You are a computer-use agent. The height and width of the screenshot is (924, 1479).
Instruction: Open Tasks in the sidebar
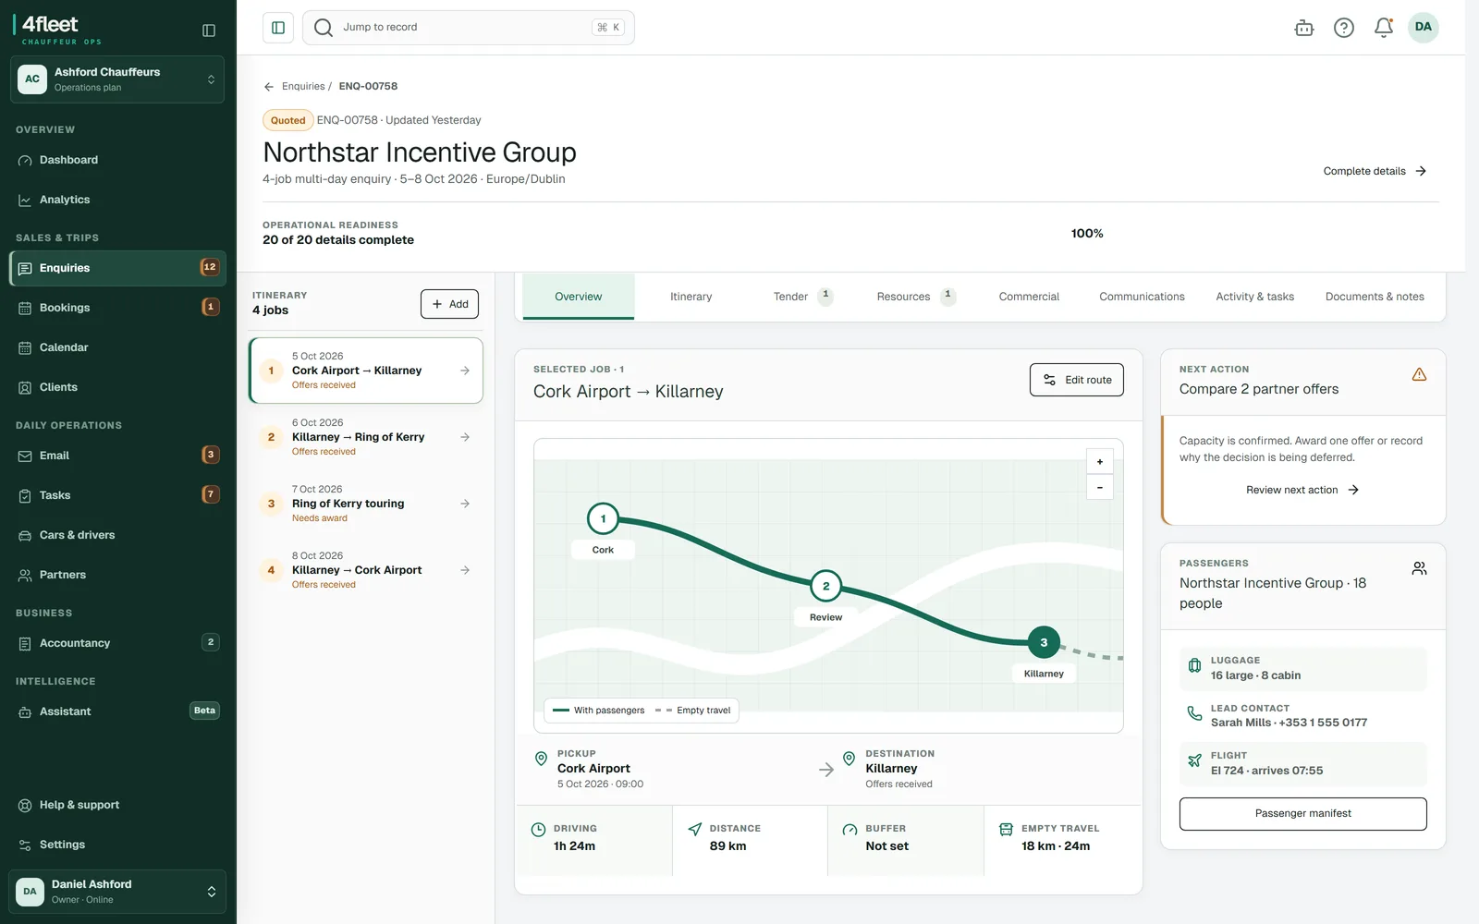[117, 495]
